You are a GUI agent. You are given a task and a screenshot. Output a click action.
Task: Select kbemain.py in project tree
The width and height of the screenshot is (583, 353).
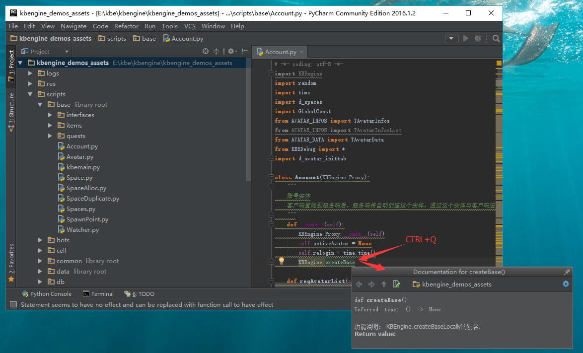point(83,167)
